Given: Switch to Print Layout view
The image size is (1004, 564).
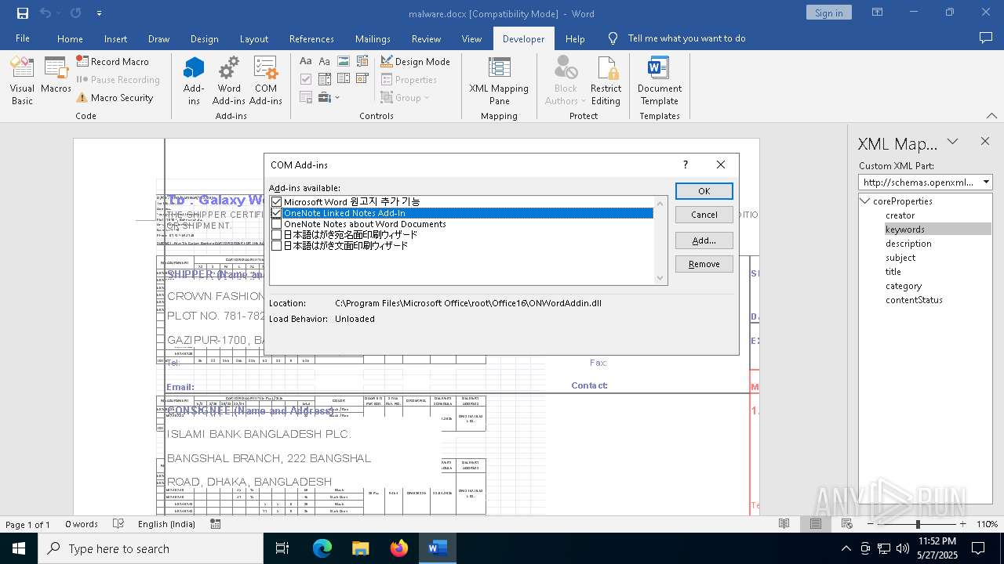Looking at the screenshot, I should click(816, 524).
